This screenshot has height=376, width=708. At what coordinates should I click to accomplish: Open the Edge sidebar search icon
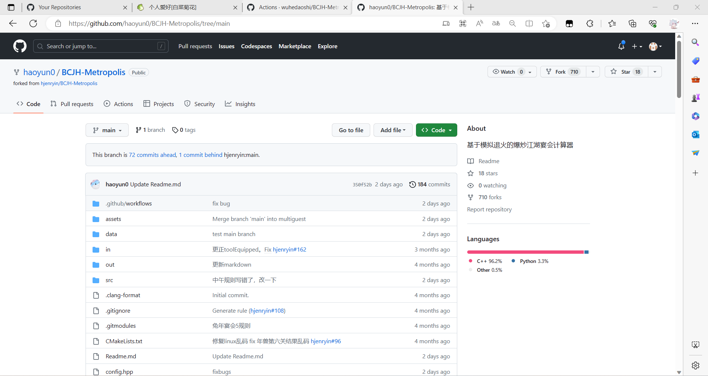coord(695,42)
